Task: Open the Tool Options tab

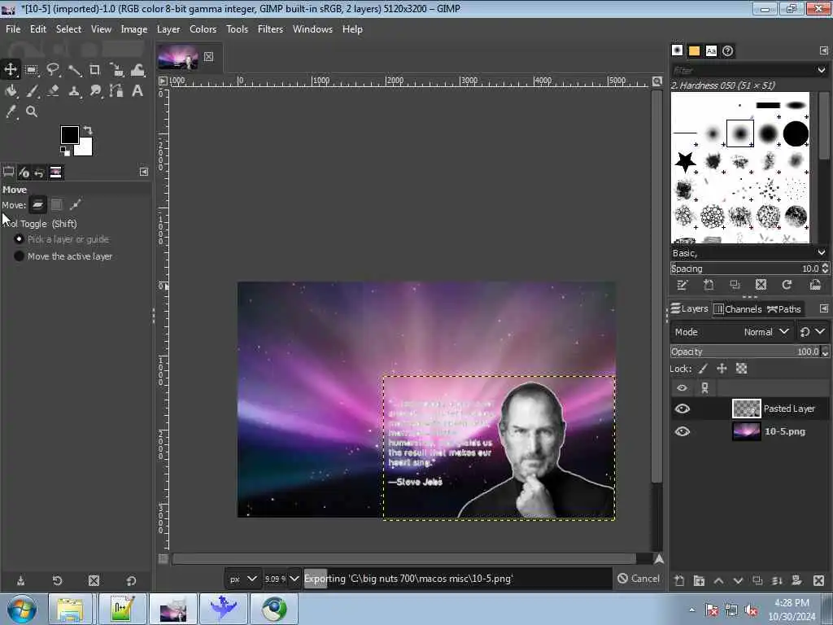Action: [x=8, y=173]
